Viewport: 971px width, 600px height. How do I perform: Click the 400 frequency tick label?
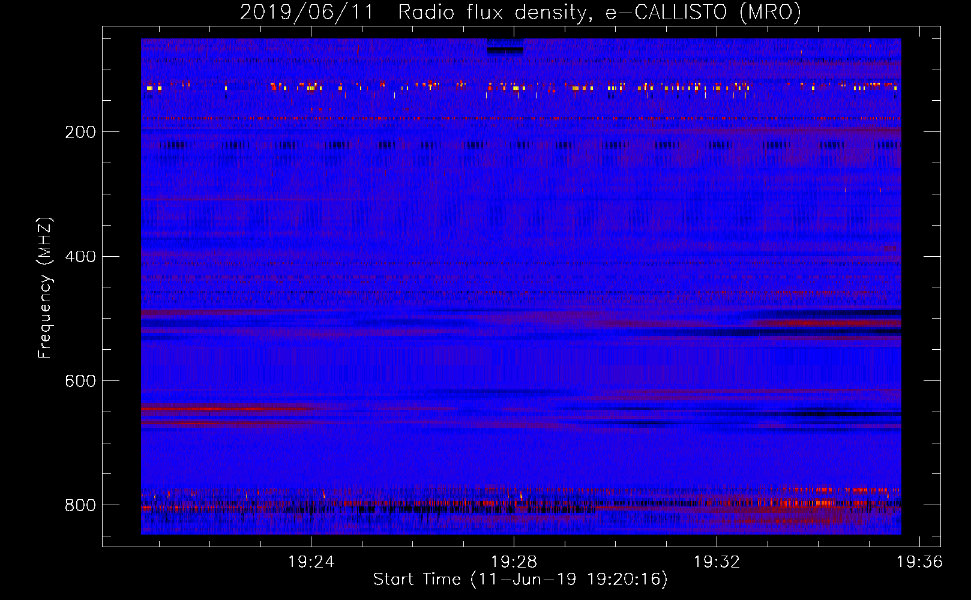80,256
